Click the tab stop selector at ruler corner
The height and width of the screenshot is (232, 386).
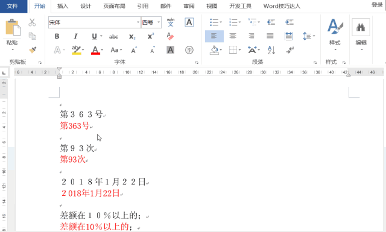4,72
